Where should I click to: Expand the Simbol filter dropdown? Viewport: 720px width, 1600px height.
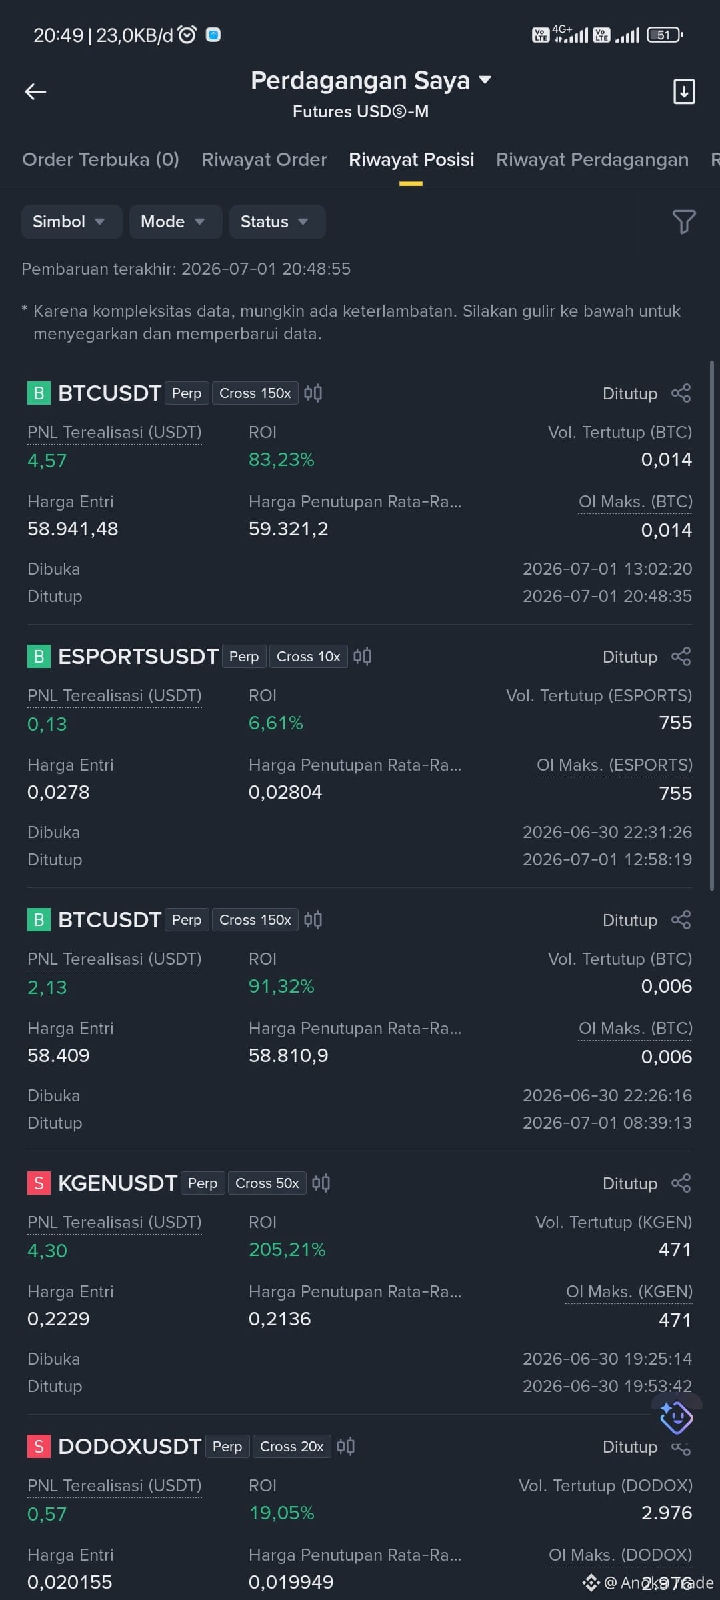coord(71,221)
